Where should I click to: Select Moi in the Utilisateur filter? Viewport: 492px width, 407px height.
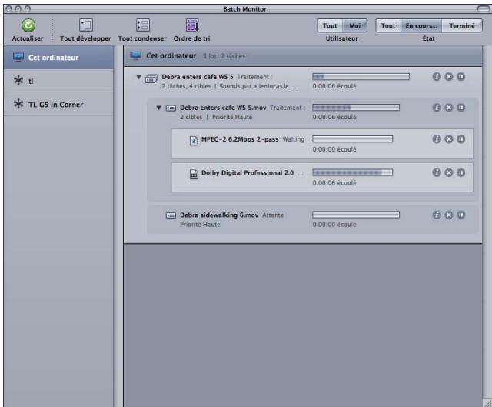[354, 25]
